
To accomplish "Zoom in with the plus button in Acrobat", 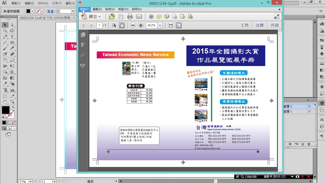I will click(x=141, y=25).
